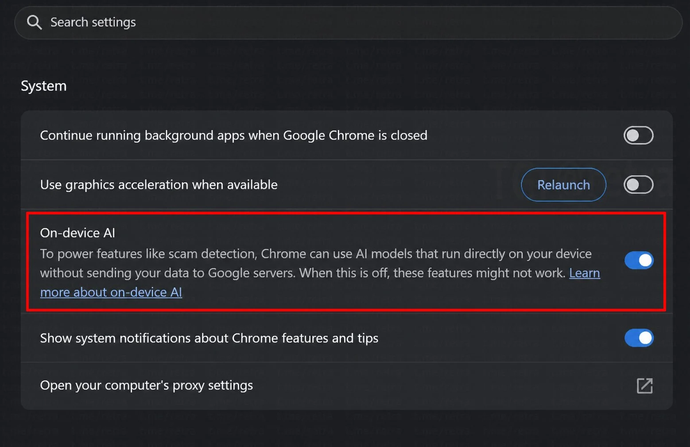Click the System section heading
The height and width of the screenshot is (447, 690).
[44, 86]
